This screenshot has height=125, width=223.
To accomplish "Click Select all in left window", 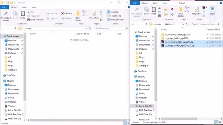I will tap(113, 12).
